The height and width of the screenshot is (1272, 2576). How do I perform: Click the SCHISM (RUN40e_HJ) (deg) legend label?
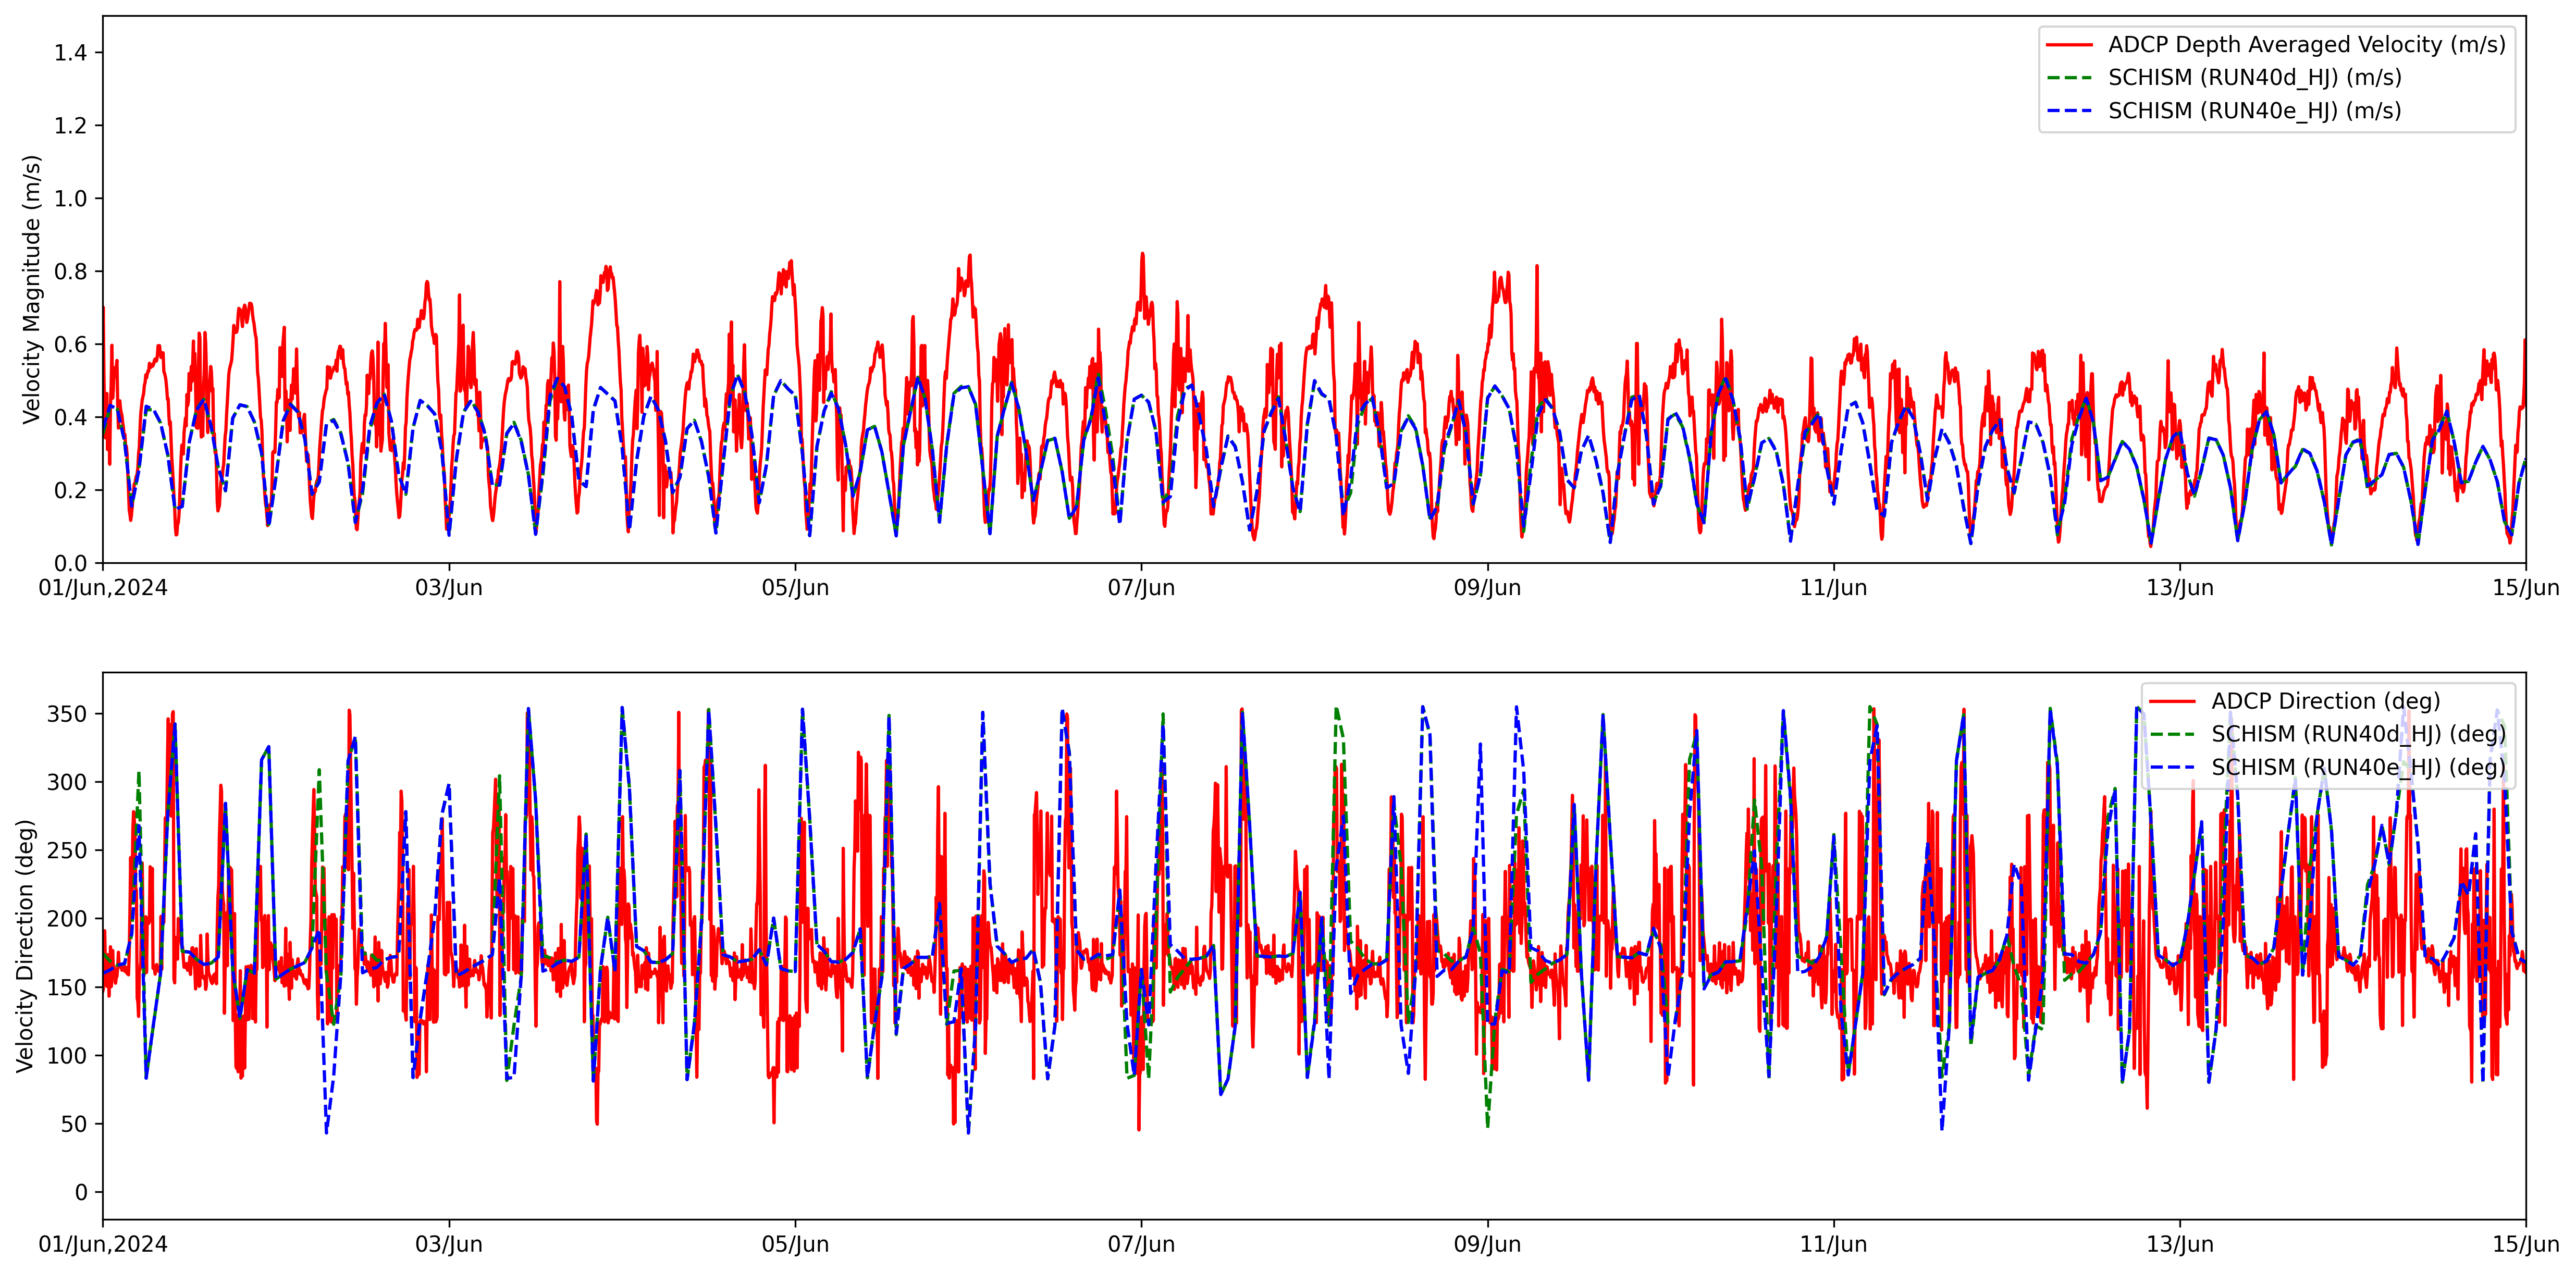click(2358, 767)
